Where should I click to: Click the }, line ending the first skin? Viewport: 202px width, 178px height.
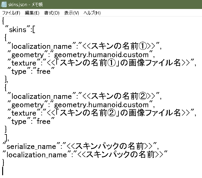pyautogui.click(x=6, y=79)
